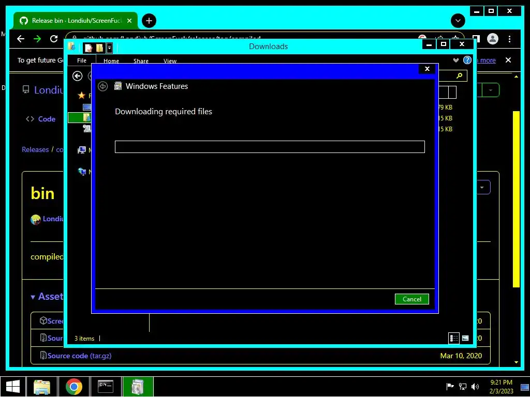Open a new Chrome tab
Image resolution: width=530 pixels, height=397 pixels.
(149, 21)
